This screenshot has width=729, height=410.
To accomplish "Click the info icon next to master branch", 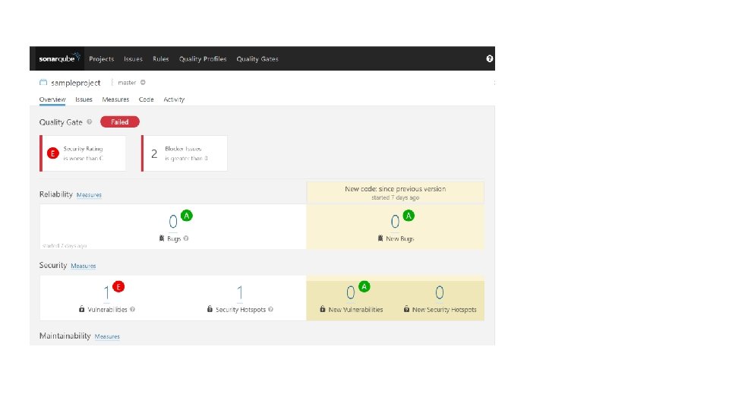I will (x=143, y=82).
